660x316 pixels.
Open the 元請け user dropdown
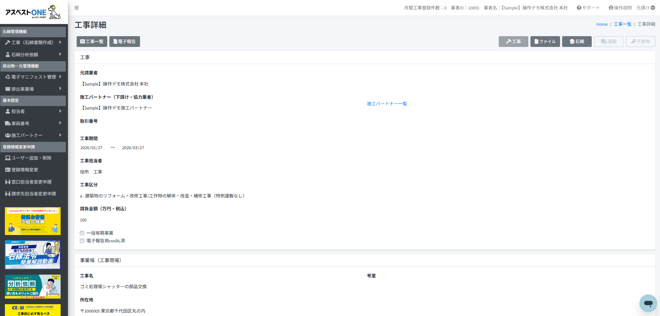[645, 8]
